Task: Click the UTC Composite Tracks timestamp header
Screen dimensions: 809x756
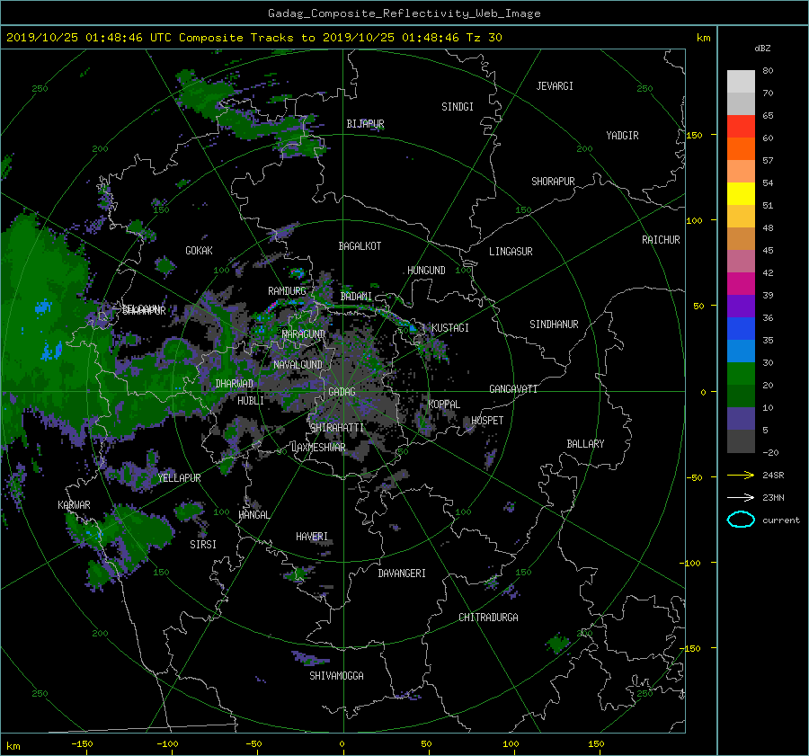Action: [254, 38]
